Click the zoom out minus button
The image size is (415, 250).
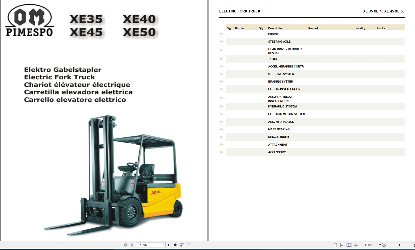(384, 245)
